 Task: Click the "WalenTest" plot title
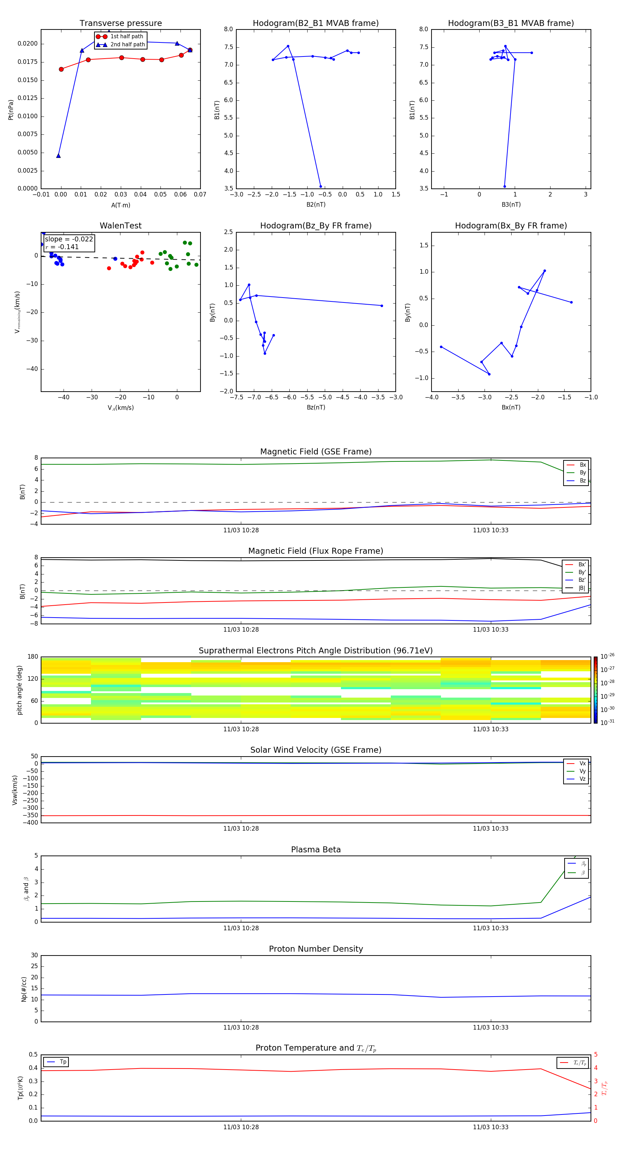120,226
